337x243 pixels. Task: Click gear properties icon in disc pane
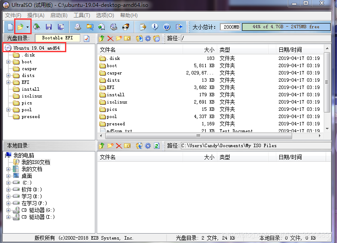148,39
